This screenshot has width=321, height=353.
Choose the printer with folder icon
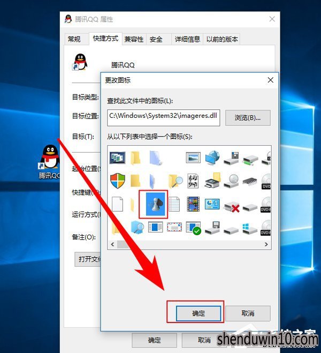click(212, 181)
